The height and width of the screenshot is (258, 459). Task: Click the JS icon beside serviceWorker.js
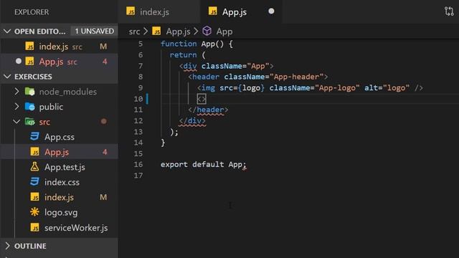34,228
